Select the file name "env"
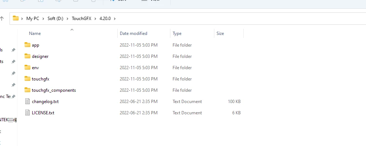The image size is (366, 146). [x=35, y=68]
